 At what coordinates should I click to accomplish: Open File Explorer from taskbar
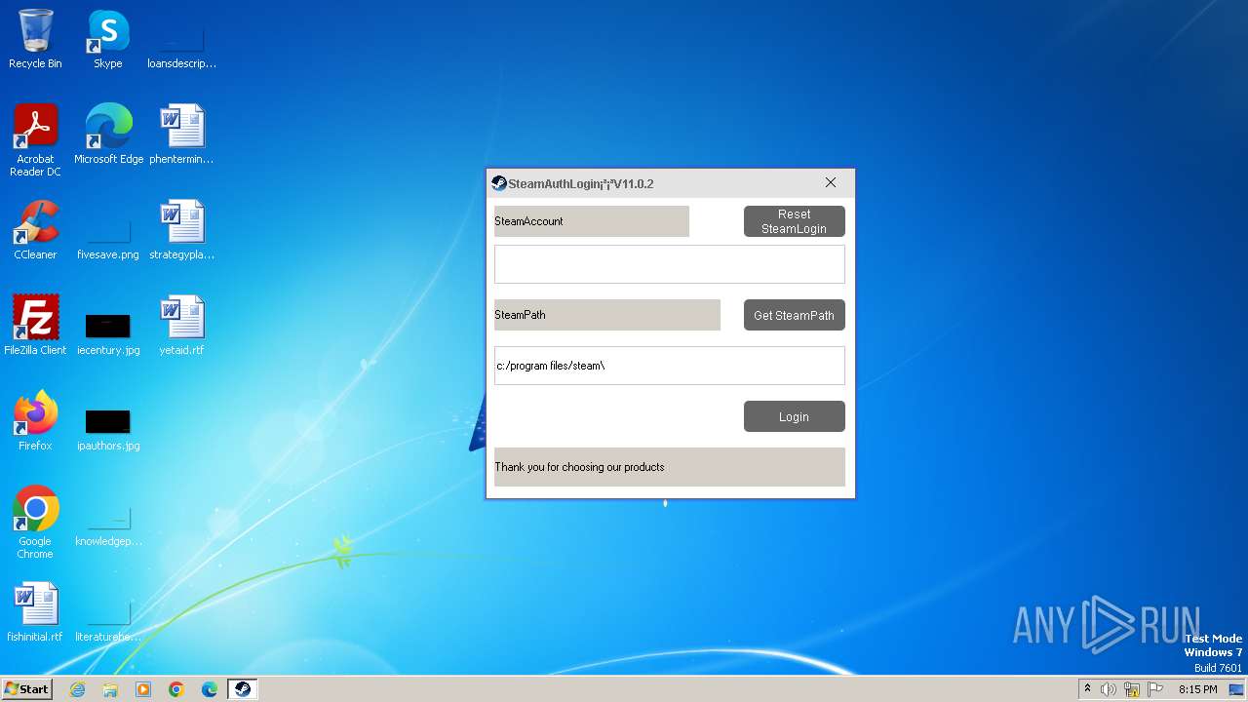[x=110, y=689]
